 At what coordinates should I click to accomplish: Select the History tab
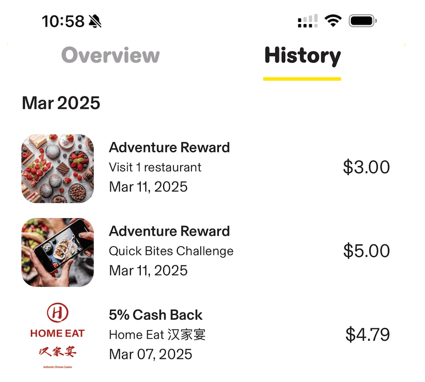tap(302, 56)
